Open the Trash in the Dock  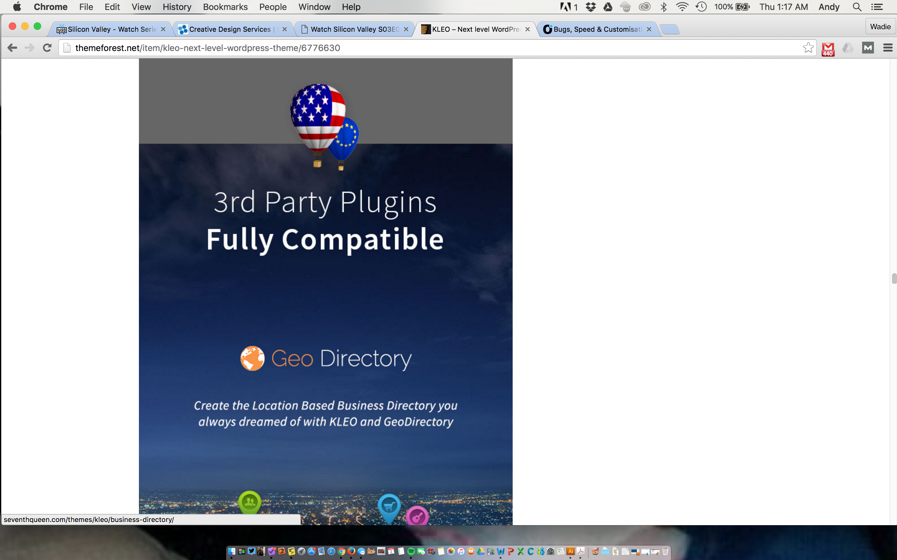click(x=665, y=551)
